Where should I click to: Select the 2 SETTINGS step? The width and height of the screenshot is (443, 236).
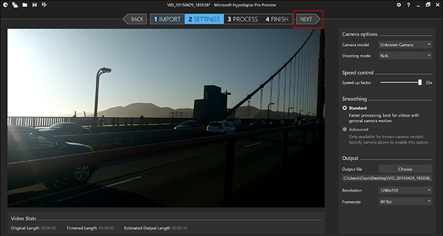coord(204,19)
